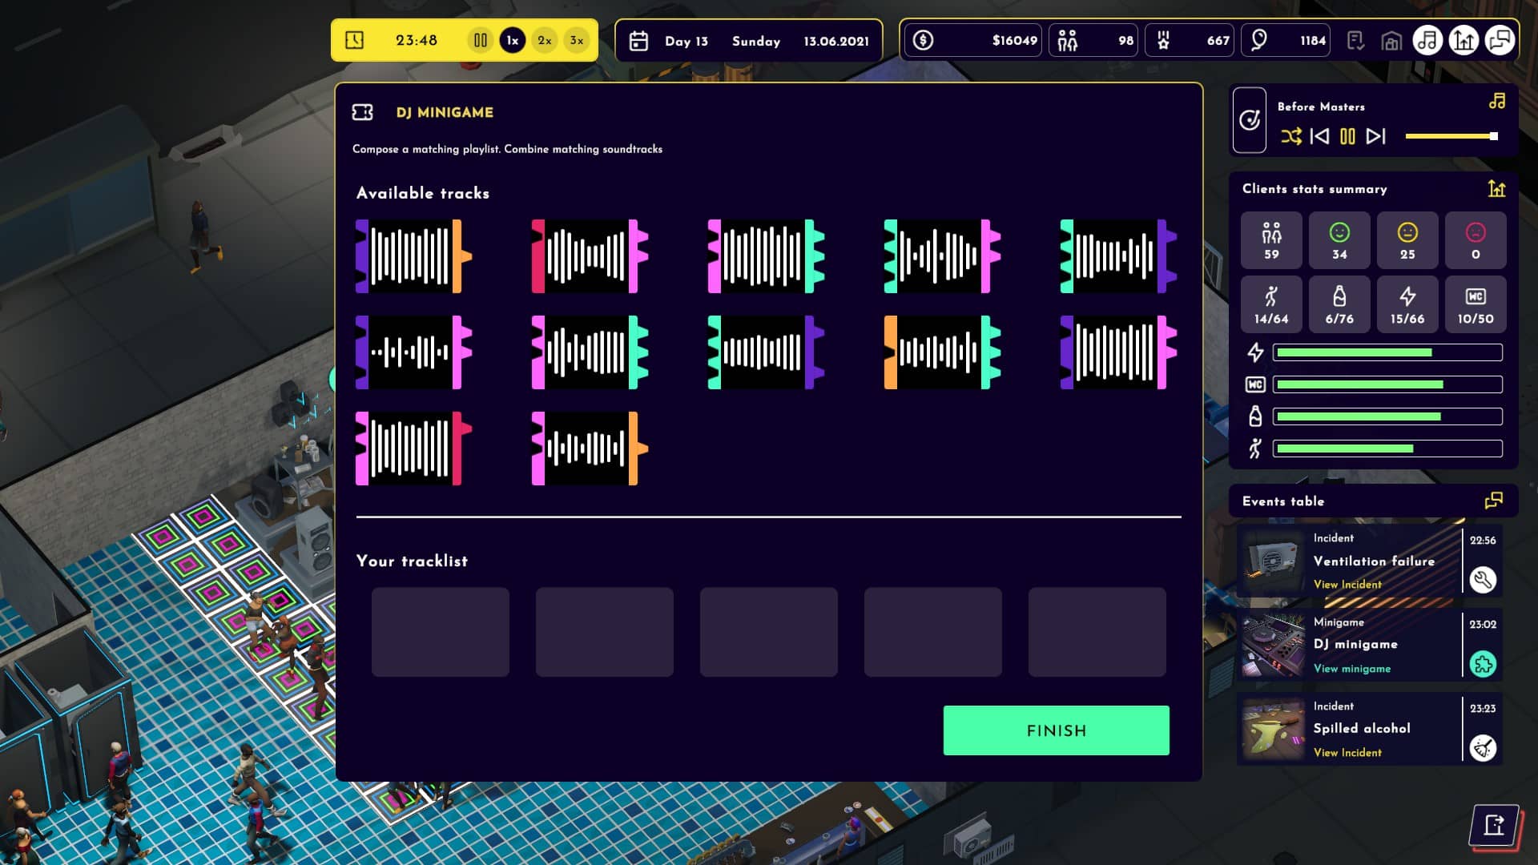Click the unhappy clients tile showing 0
The height and width of the screenshot is (865, 1538).
(1476, 240)
